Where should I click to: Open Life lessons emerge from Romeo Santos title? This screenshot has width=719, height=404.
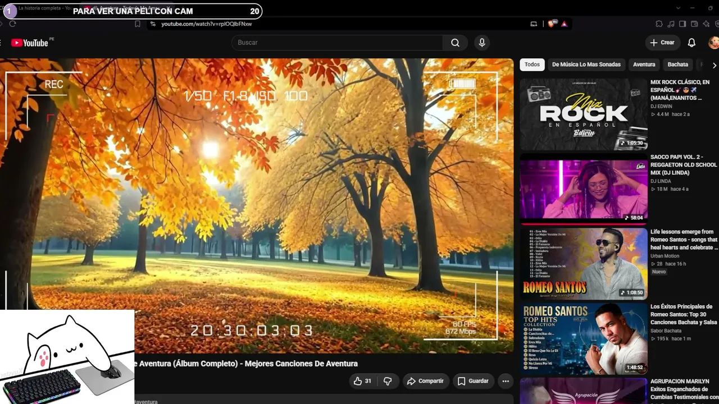point(684,240)
